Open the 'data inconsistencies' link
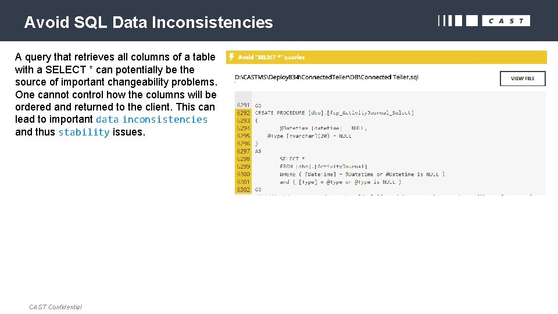The width and height of the screenshot is (558, 314). pos(151,119)
